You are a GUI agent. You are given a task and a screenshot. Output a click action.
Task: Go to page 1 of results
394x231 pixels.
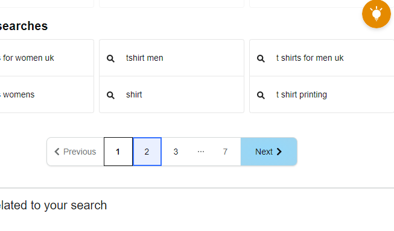click(118, 152)
